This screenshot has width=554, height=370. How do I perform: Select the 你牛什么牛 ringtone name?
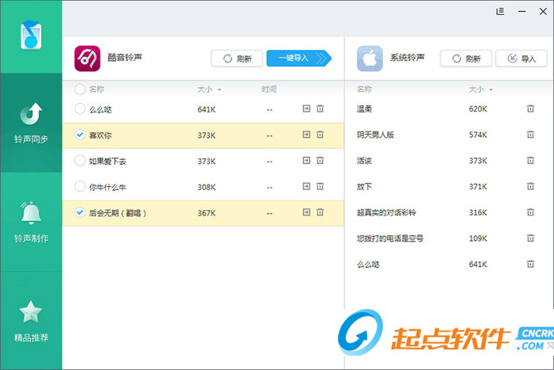coord(108,187)
